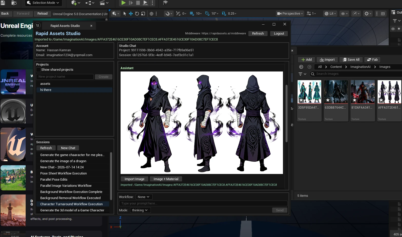This screenshot has height=237, width=402.
Task: Toggle world coordinate space globe icon
Action: 152,14
